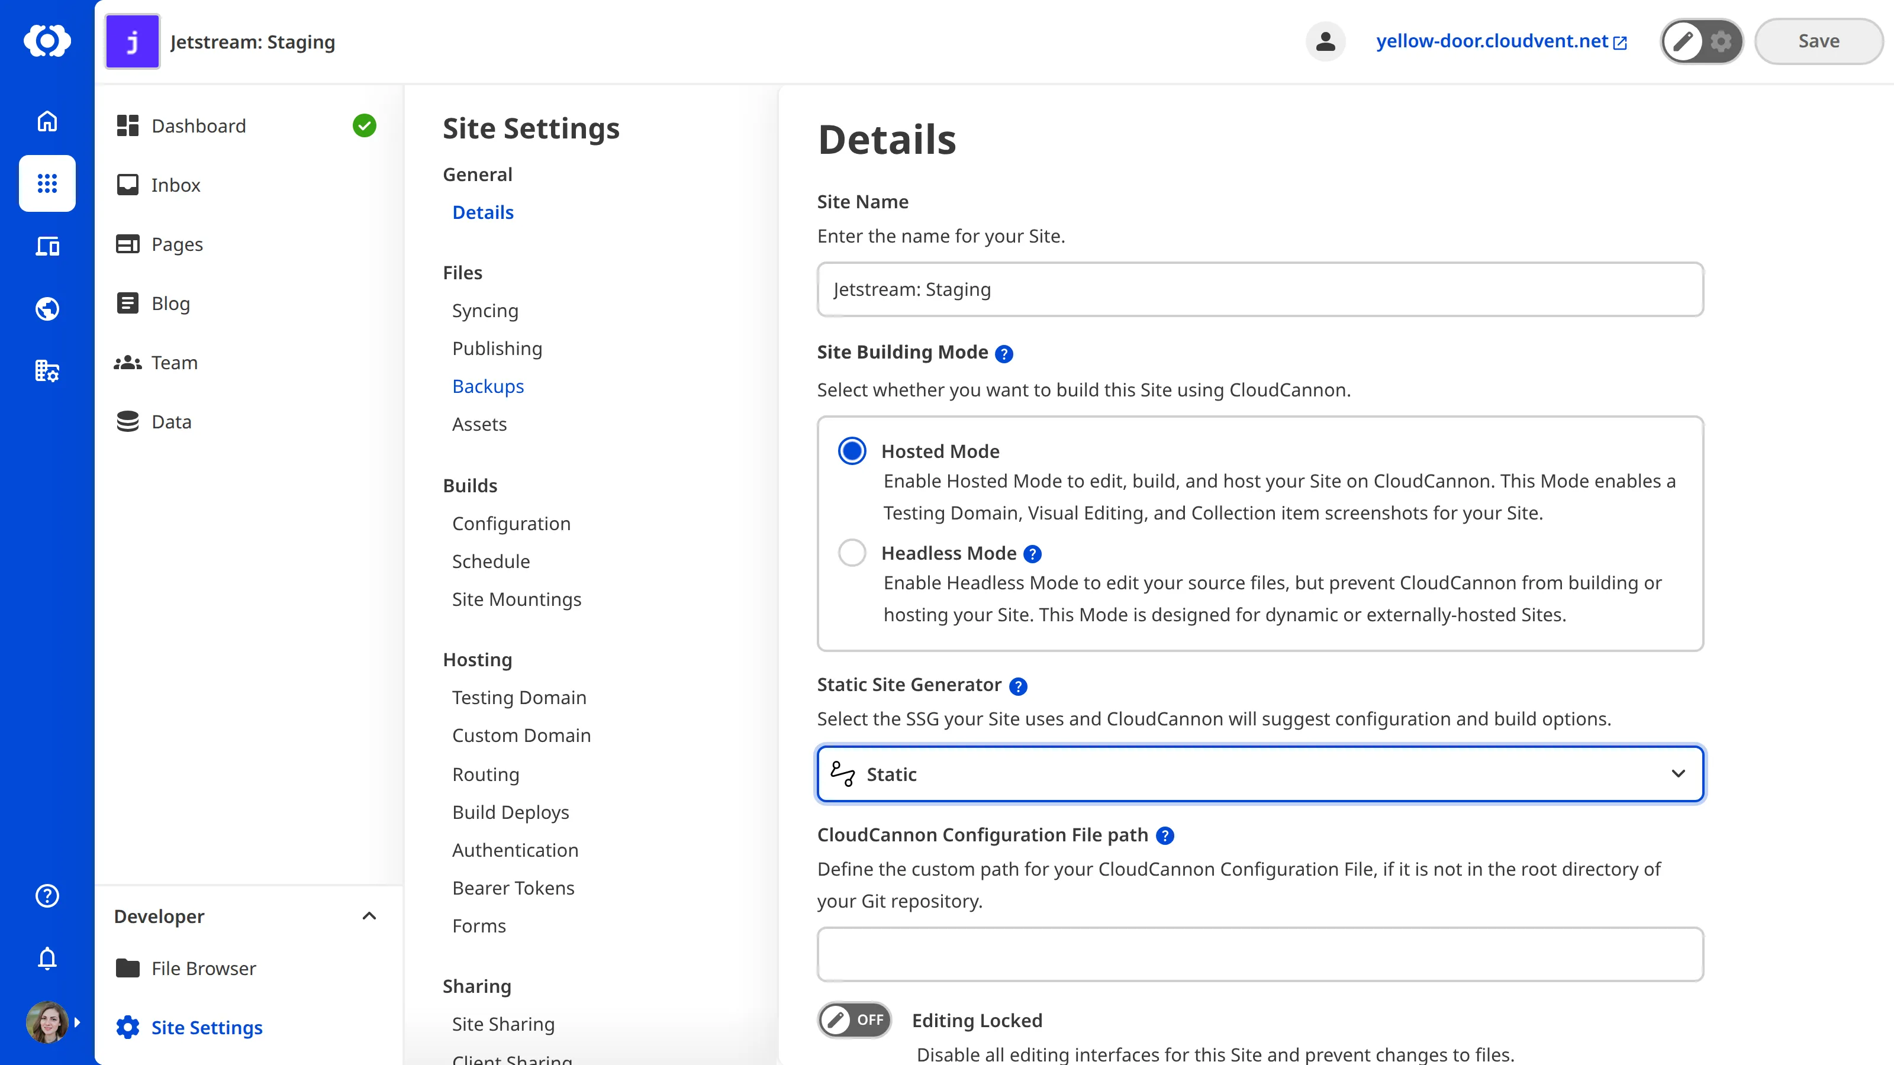Image resolution: width=1894 pixels, height=1065 pixels.
Task: Open Custom Domain settings
Action: click(521, 735)
